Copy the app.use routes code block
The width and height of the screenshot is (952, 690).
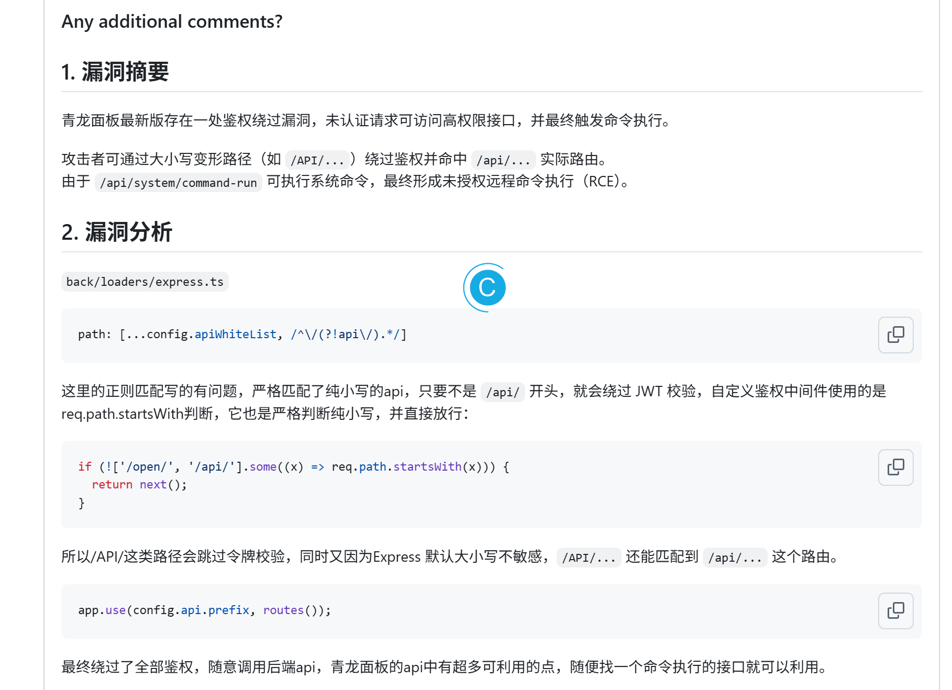(x=895, y=610)
